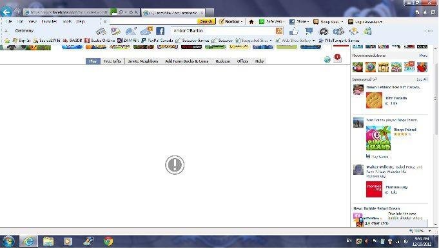
Task: Click the taskbar clock and date
Action: (422, 241)
